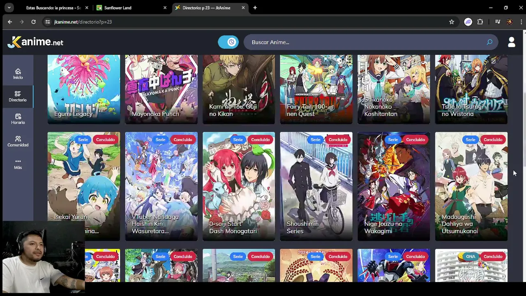Image resolution: width=526 pixels, height=296 pixels.
Task: Open the Chrome three-dot menu
Action: pos(521,22)
